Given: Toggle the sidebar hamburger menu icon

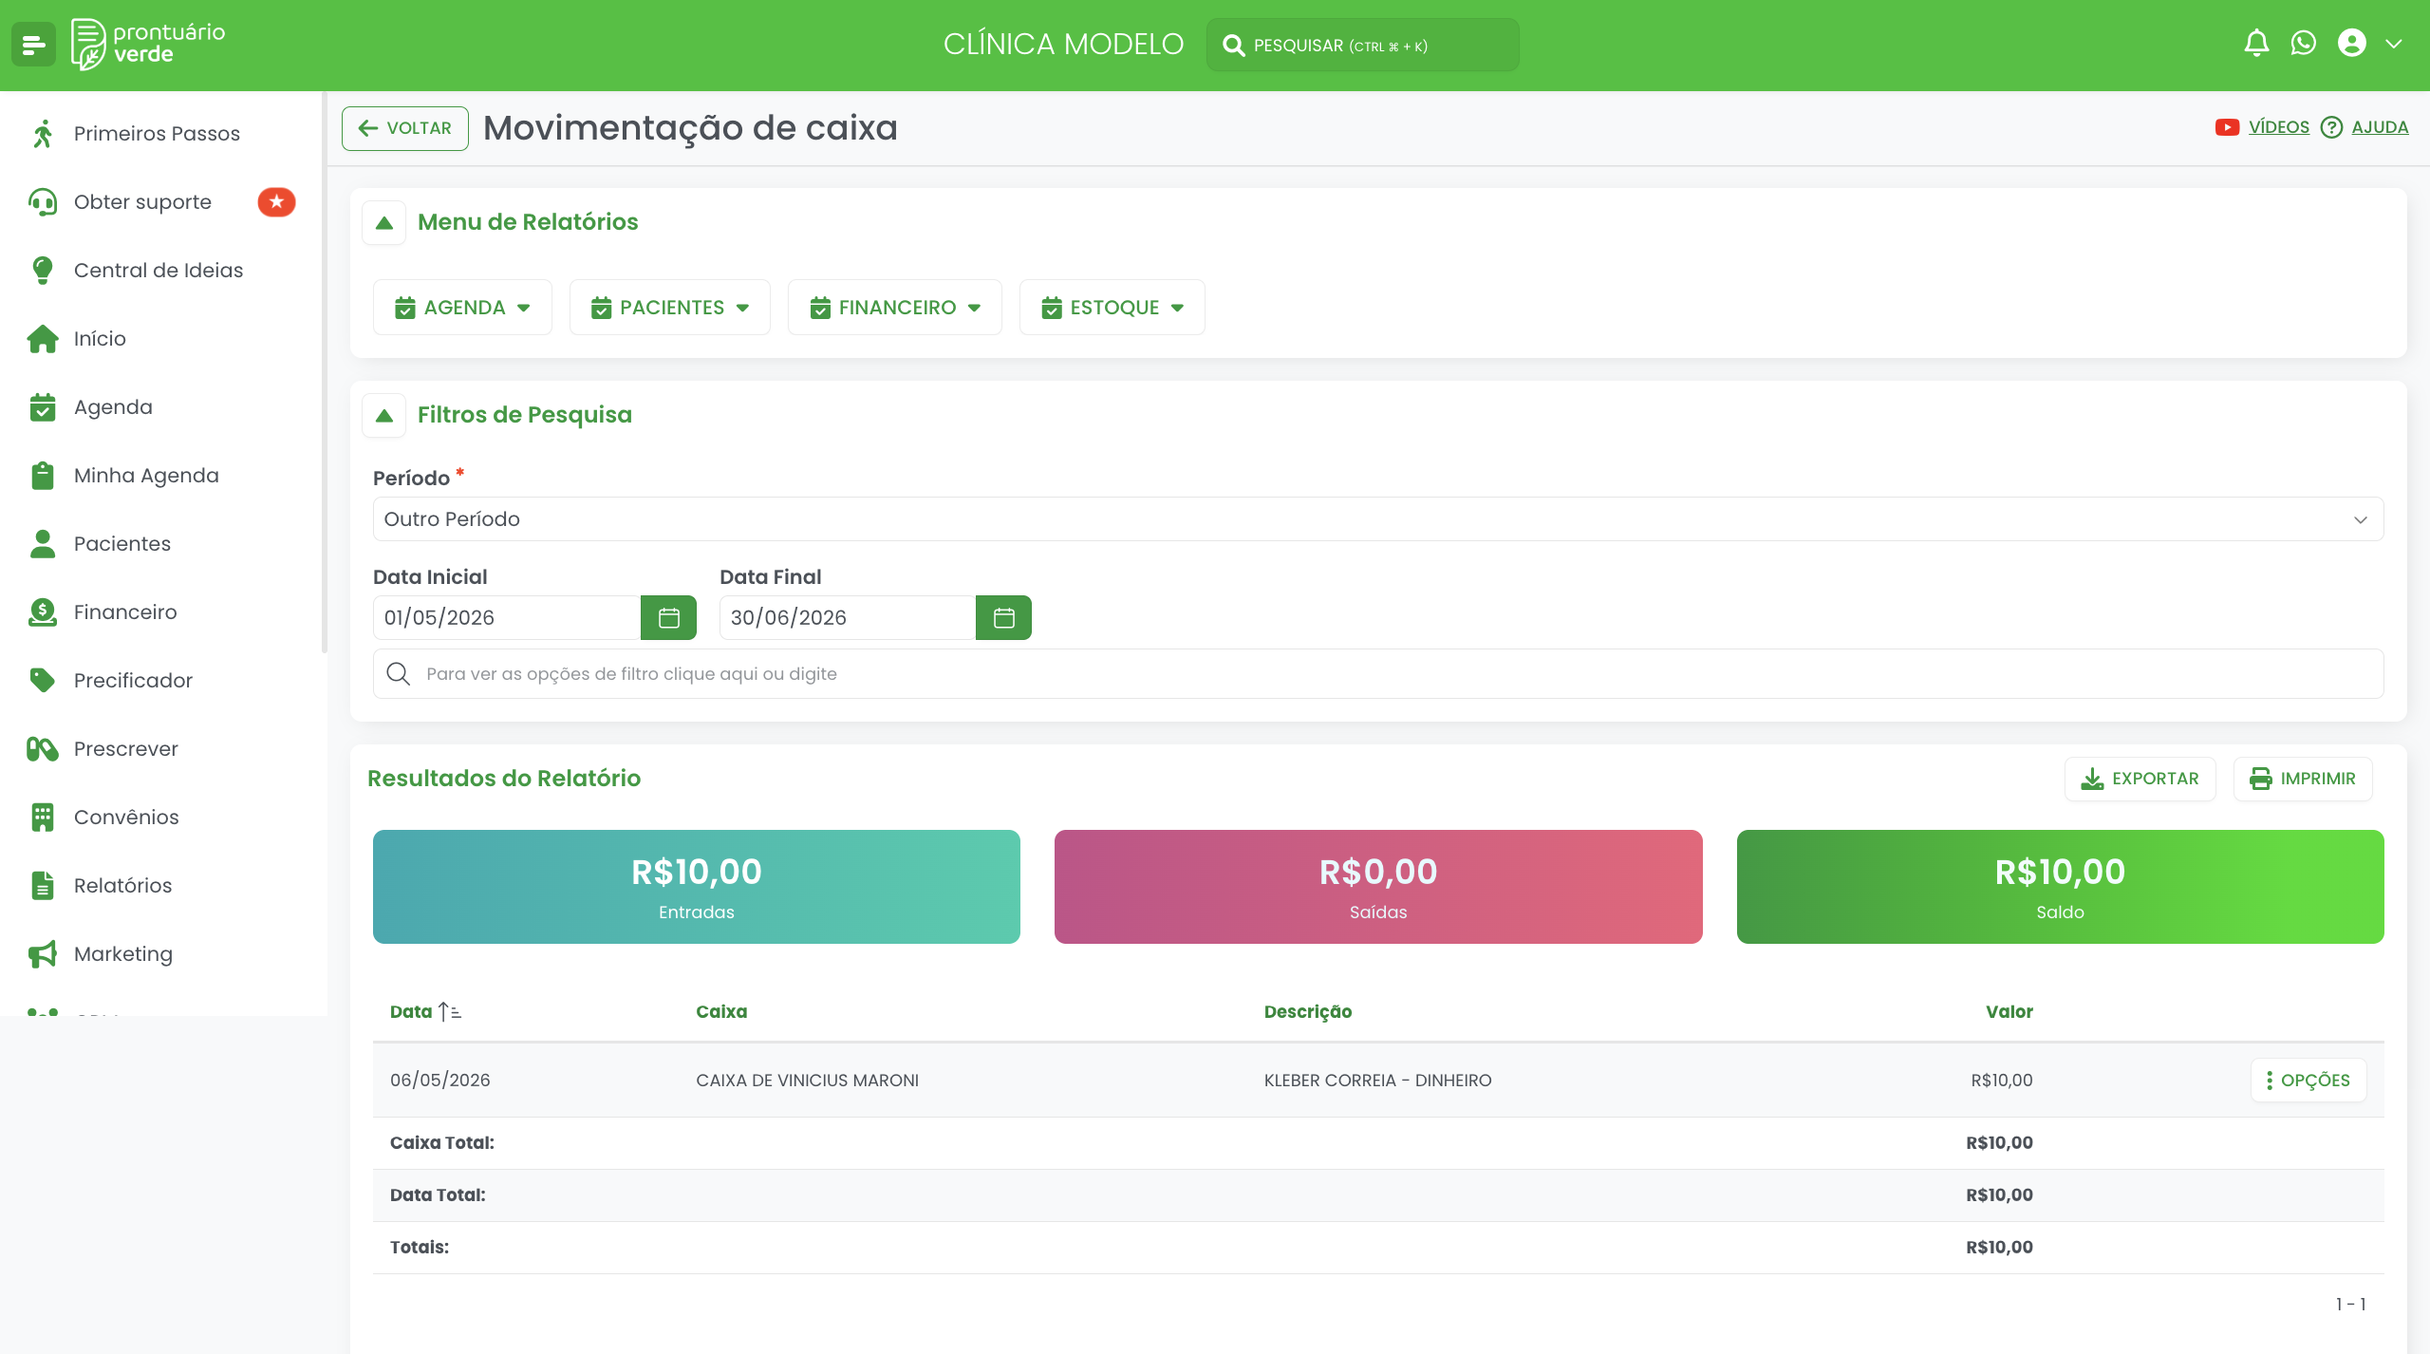Looking at the screenshot, I should 33,45.
